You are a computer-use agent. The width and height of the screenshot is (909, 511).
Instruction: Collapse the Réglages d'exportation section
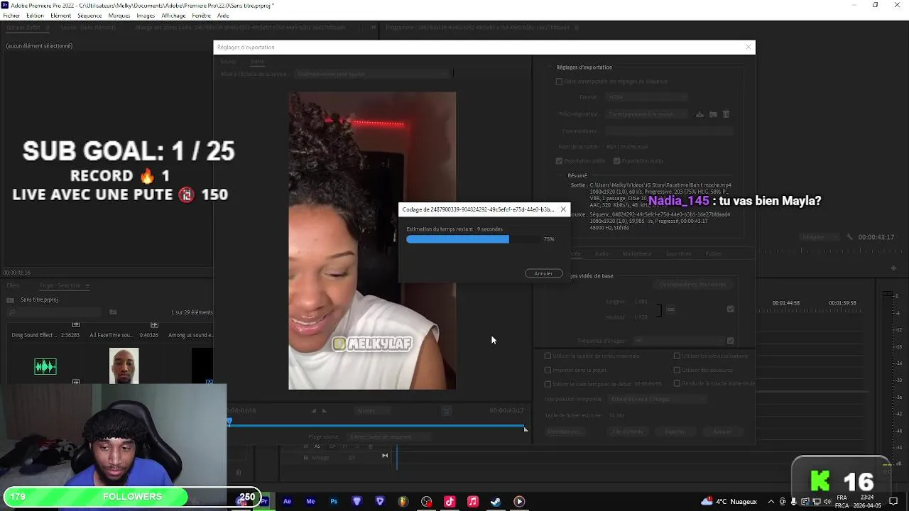[550, 67]
